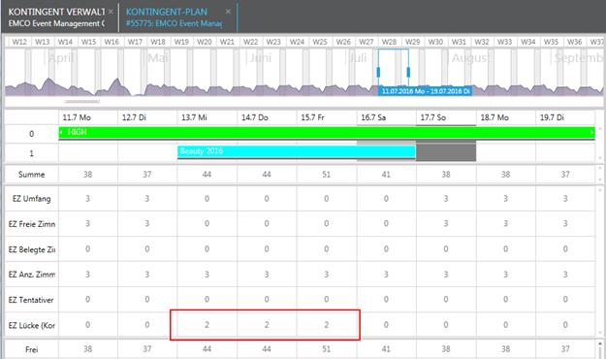Click the EZ Umfang row label
The width and height of the screenshot is (606, 359).
(x=32, y=199)
